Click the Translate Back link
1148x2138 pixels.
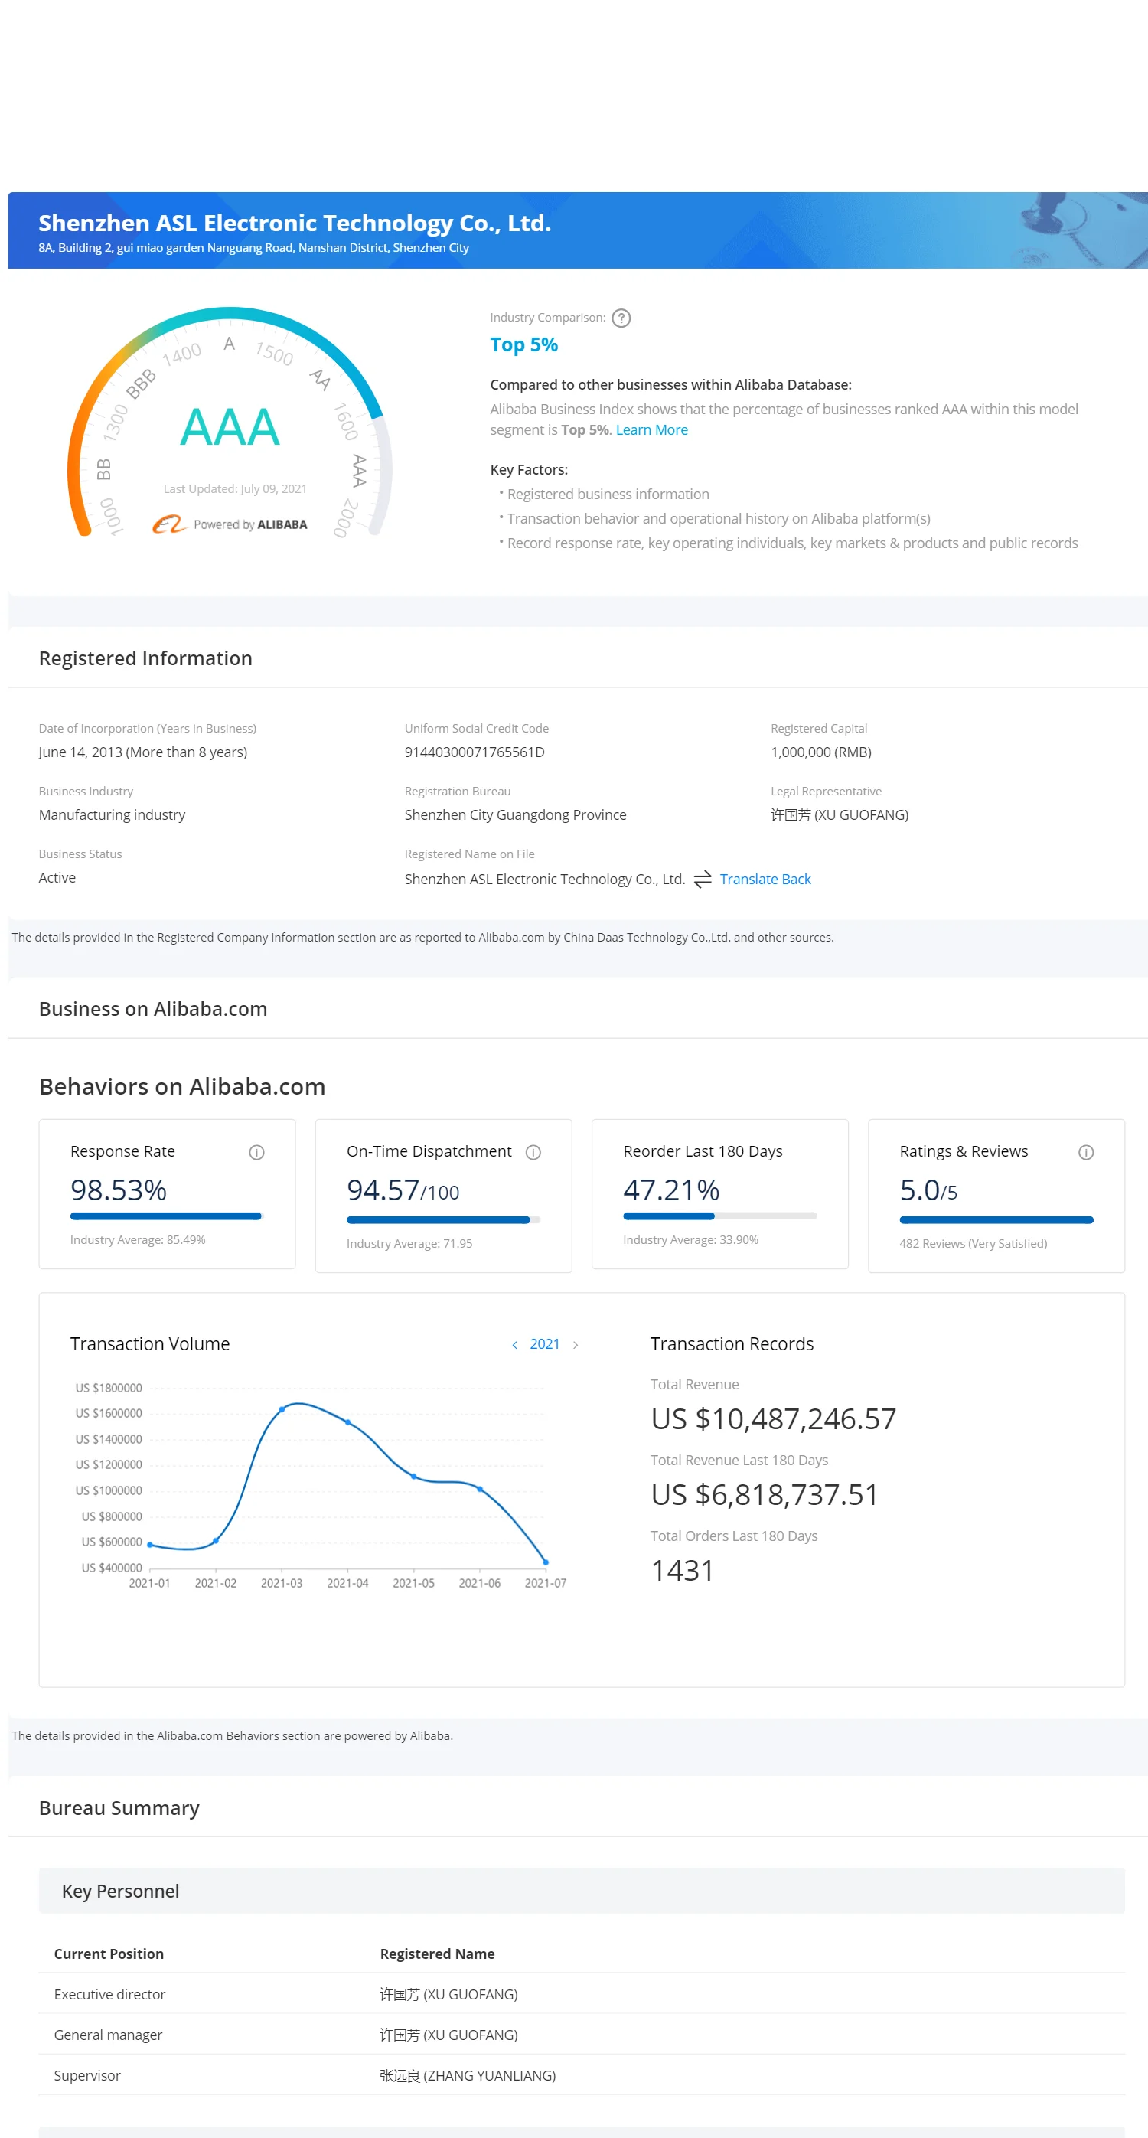click(765, 879)
